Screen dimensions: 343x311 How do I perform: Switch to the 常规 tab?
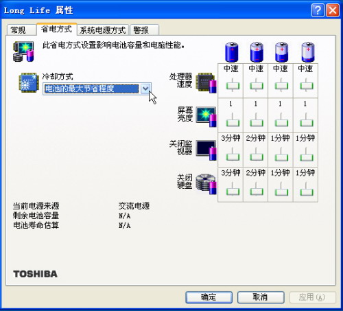(x=21, y=30)
